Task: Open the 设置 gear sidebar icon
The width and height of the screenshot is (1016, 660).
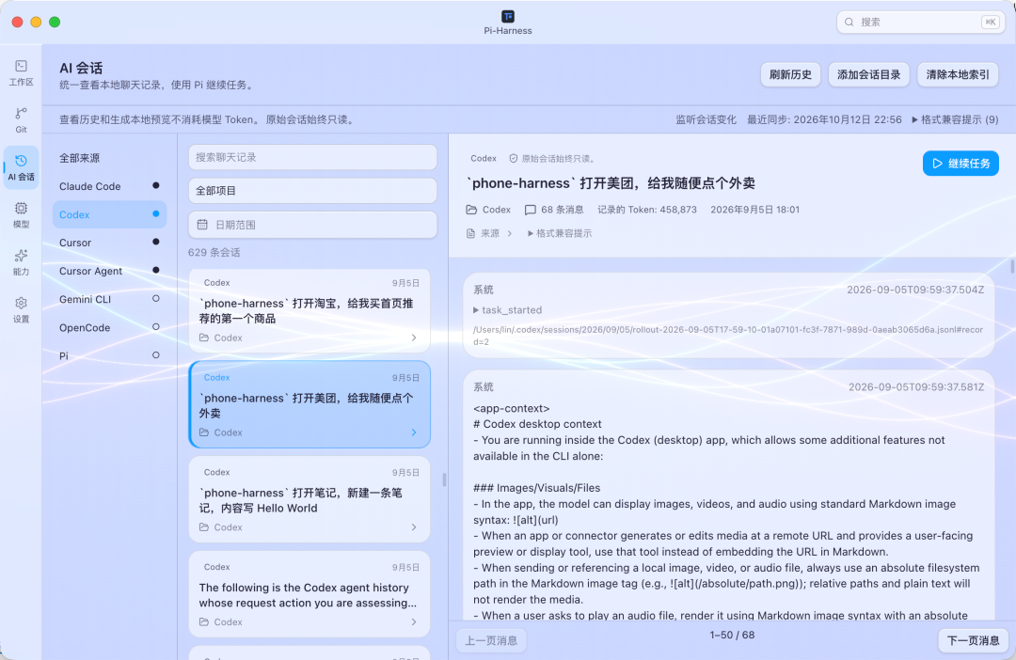Action: pyautogui.click(x=21, y=309)
